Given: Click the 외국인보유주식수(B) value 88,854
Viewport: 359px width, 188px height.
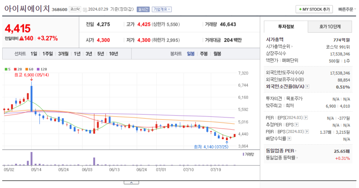Looking at the screenshot, I should click(x=344, y=80).
